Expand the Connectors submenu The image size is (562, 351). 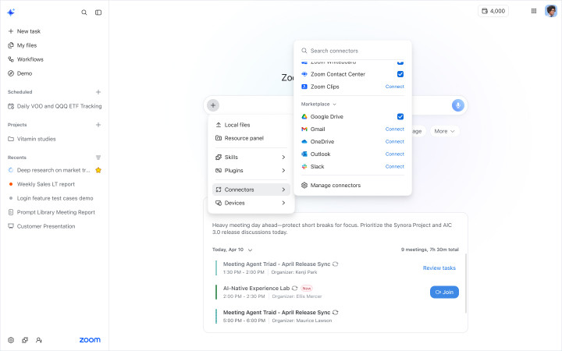(x=251, y=190)
